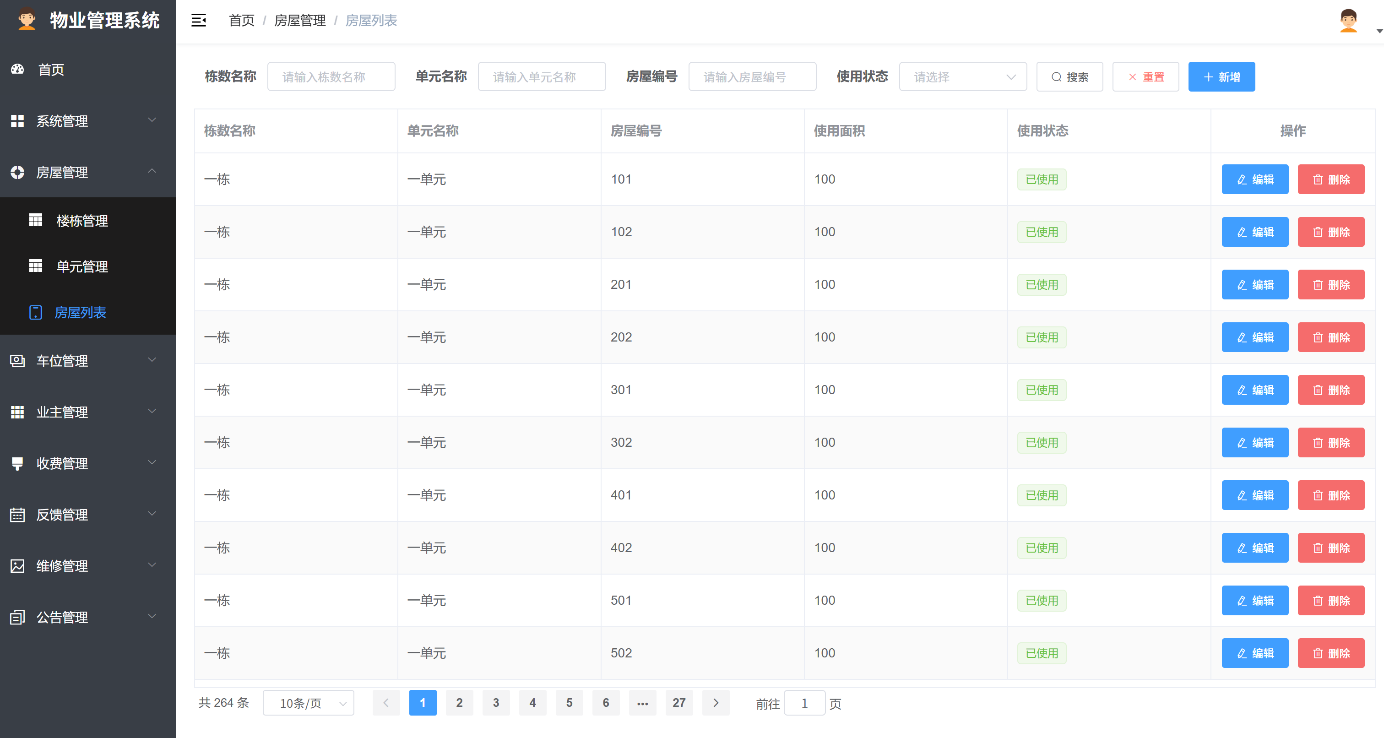Viewport: 1384px width, 738px height.
Task: Click the 收费管理 icon
Action: 17,463
